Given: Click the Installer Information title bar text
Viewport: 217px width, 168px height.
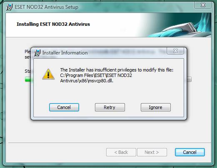Looking at the screenshot, I should (x=65, y=53).
